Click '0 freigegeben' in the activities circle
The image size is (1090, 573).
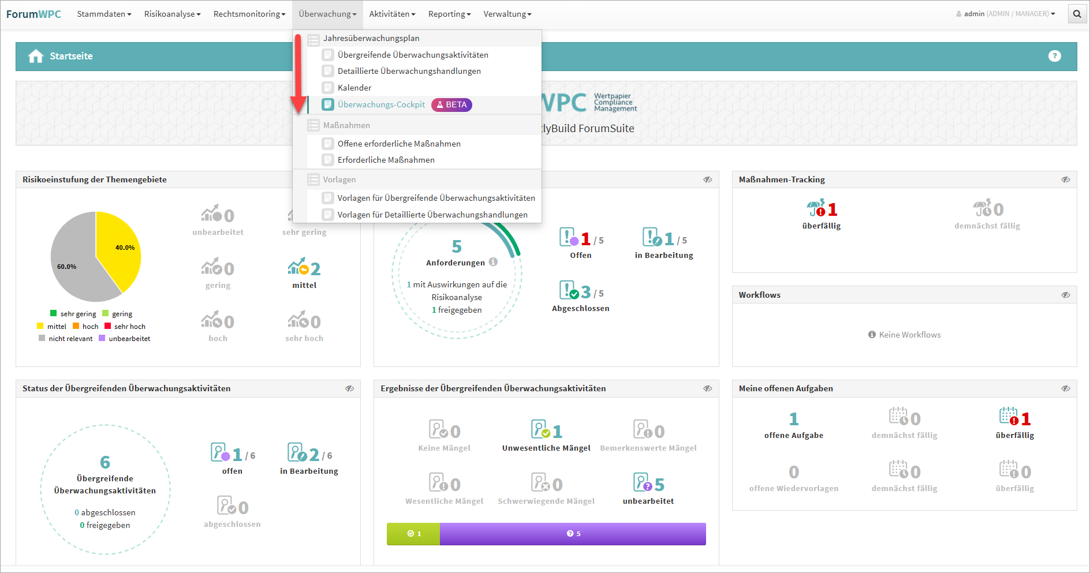pyautogui.click(x=105, y=525)
